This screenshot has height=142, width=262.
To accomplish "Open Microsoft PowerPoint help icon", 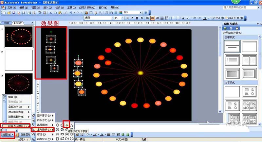I will click(x=146, y=13).
